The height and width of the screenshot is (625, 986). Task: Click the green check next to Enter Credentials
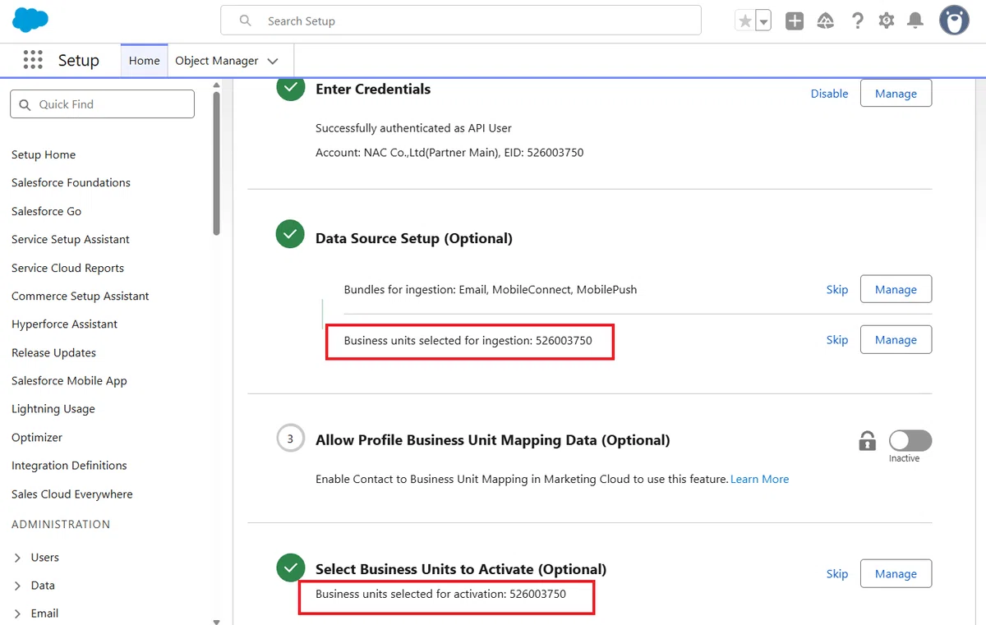(290, 89)
